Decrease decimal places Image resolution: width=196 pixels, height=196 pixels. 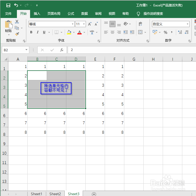[x=186, y=32]
